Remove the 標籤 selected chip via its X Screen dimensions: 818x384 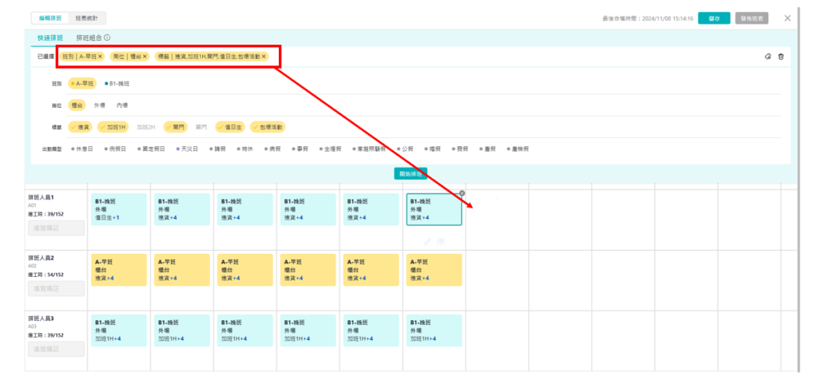pyautogui.click(x=264, y=57)
